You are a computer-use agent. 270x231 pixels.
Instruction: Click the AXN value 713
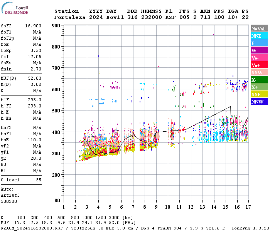coord(205,17)
